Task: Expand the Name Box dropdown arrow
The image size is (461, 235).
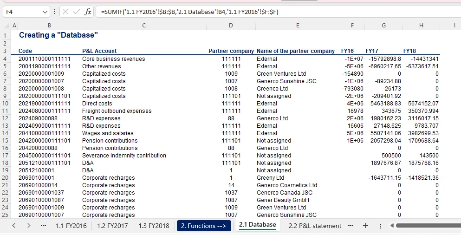Action: [45, 12]
